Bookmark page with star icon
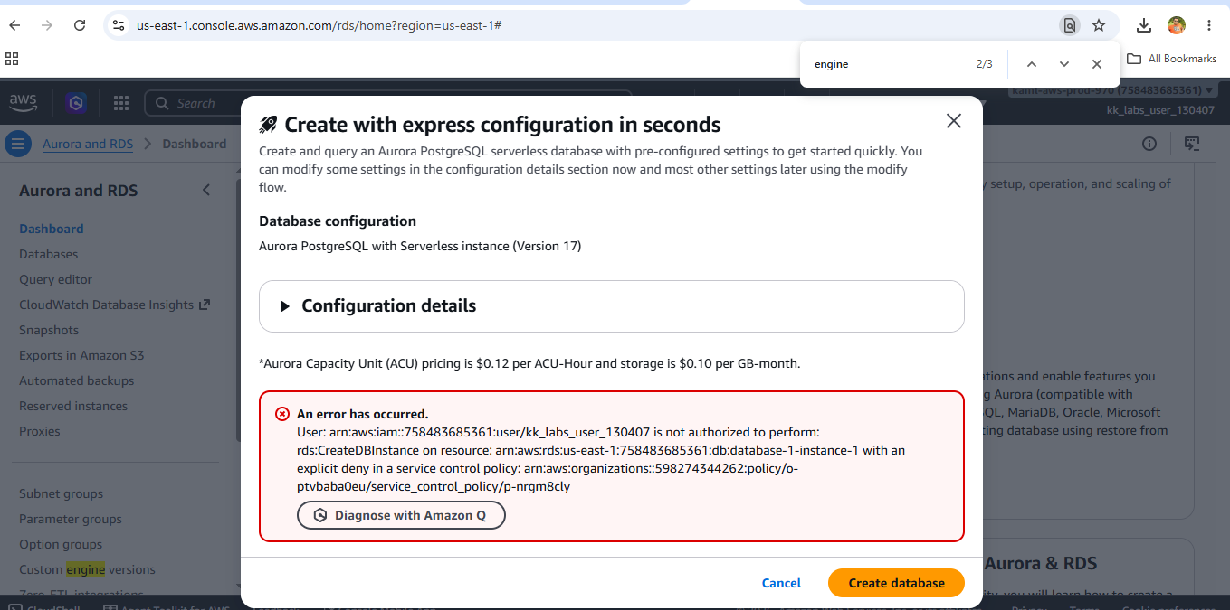 pyautogui.click(x=1099, y=25)
